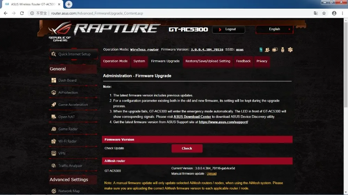
Task: Switch to the System tab
Action: tap(139, 61)
